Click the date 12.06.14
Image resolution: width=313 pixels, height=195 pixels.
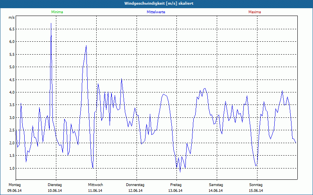pyautogui.click(x=135, y=191)
